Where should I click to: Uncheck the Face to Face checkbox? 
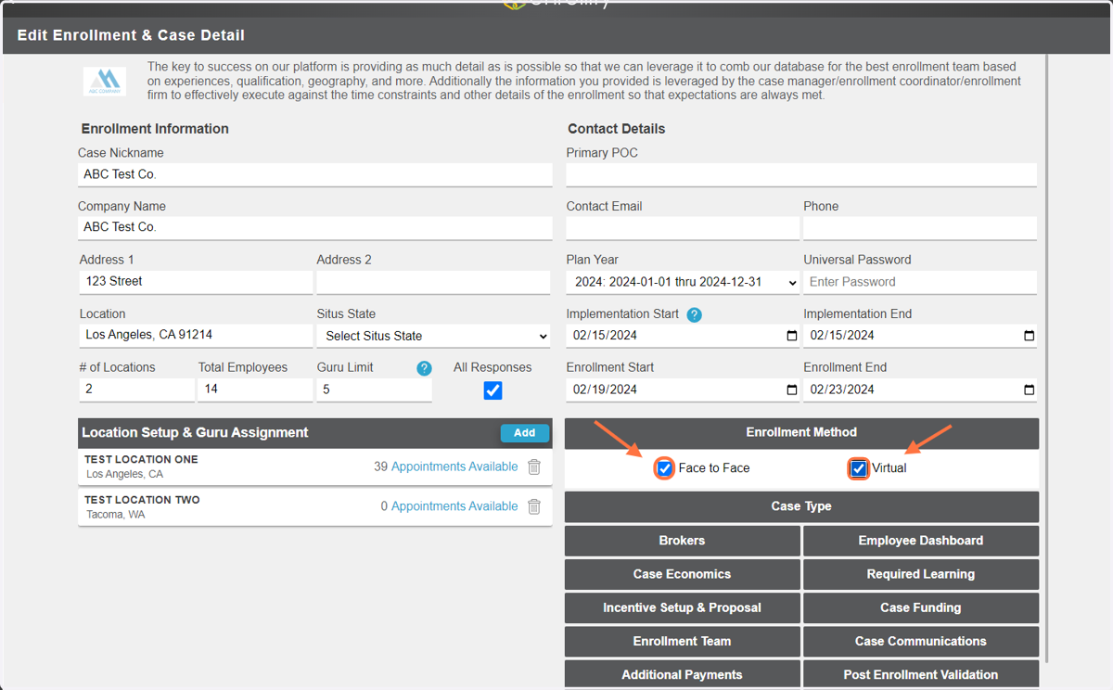[x=664, y=468]
